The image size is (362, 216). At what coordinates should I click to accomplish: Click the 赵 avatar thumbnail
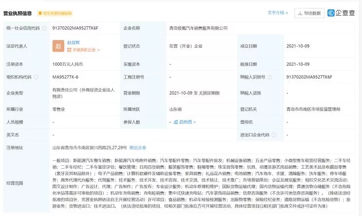(x=58, y=46)
